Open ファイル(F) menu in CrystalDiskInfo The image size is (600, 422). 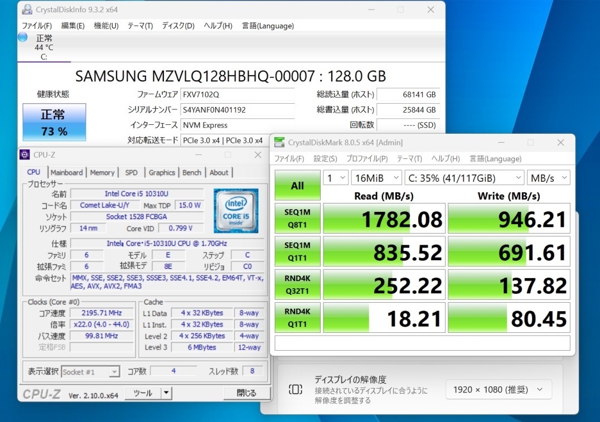(37, 26)
